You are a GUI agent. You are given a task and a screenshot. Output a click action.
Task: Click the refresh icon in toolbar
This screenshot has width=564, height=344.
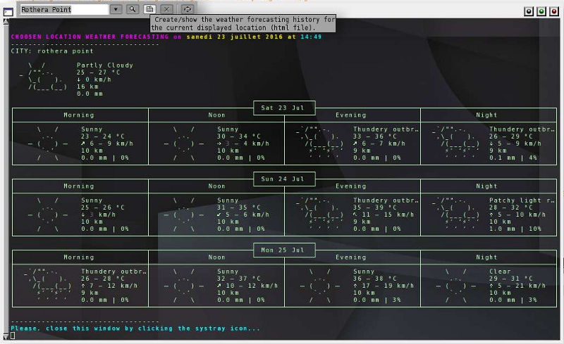point(187,9)
